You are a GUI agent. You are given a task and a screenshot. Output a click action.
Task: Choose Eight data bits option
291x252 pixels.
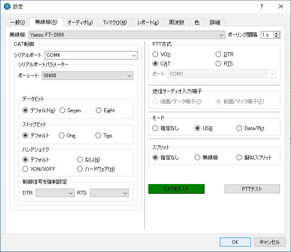pos(99,110)
